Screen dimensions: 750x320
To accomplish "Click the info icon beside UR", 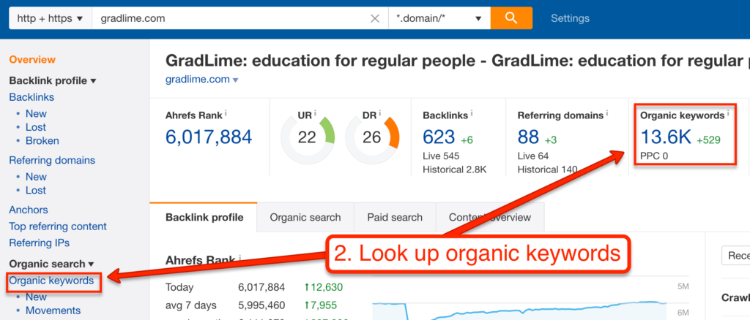I will tap(315, 114).
